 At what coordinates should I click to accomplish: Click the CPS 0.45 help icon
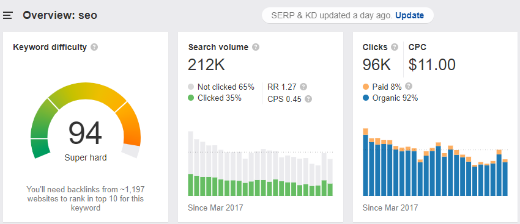[308, 99]
